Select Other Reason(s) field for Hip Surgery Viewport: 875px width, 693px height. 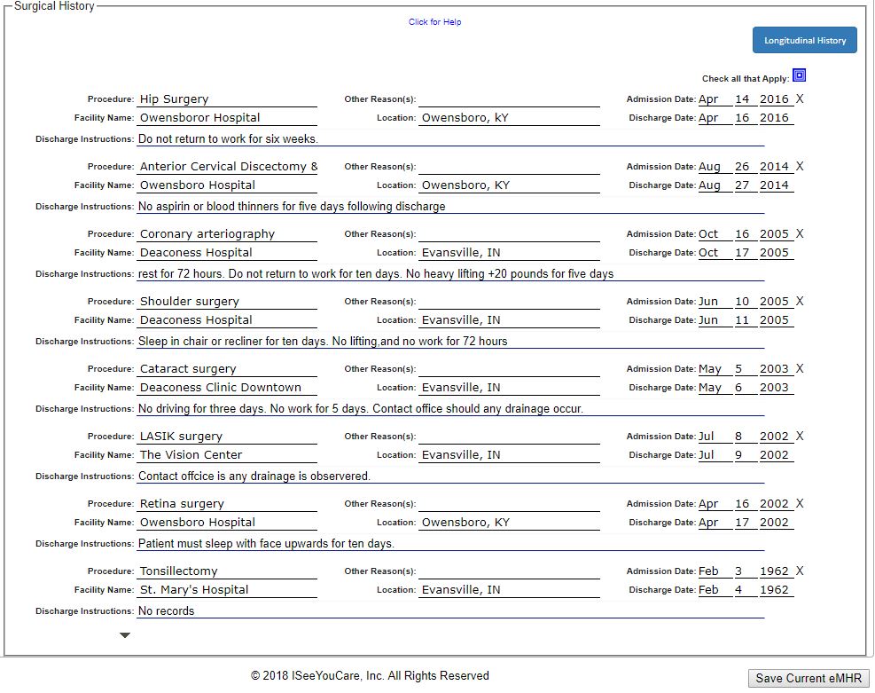pos(510,98)
